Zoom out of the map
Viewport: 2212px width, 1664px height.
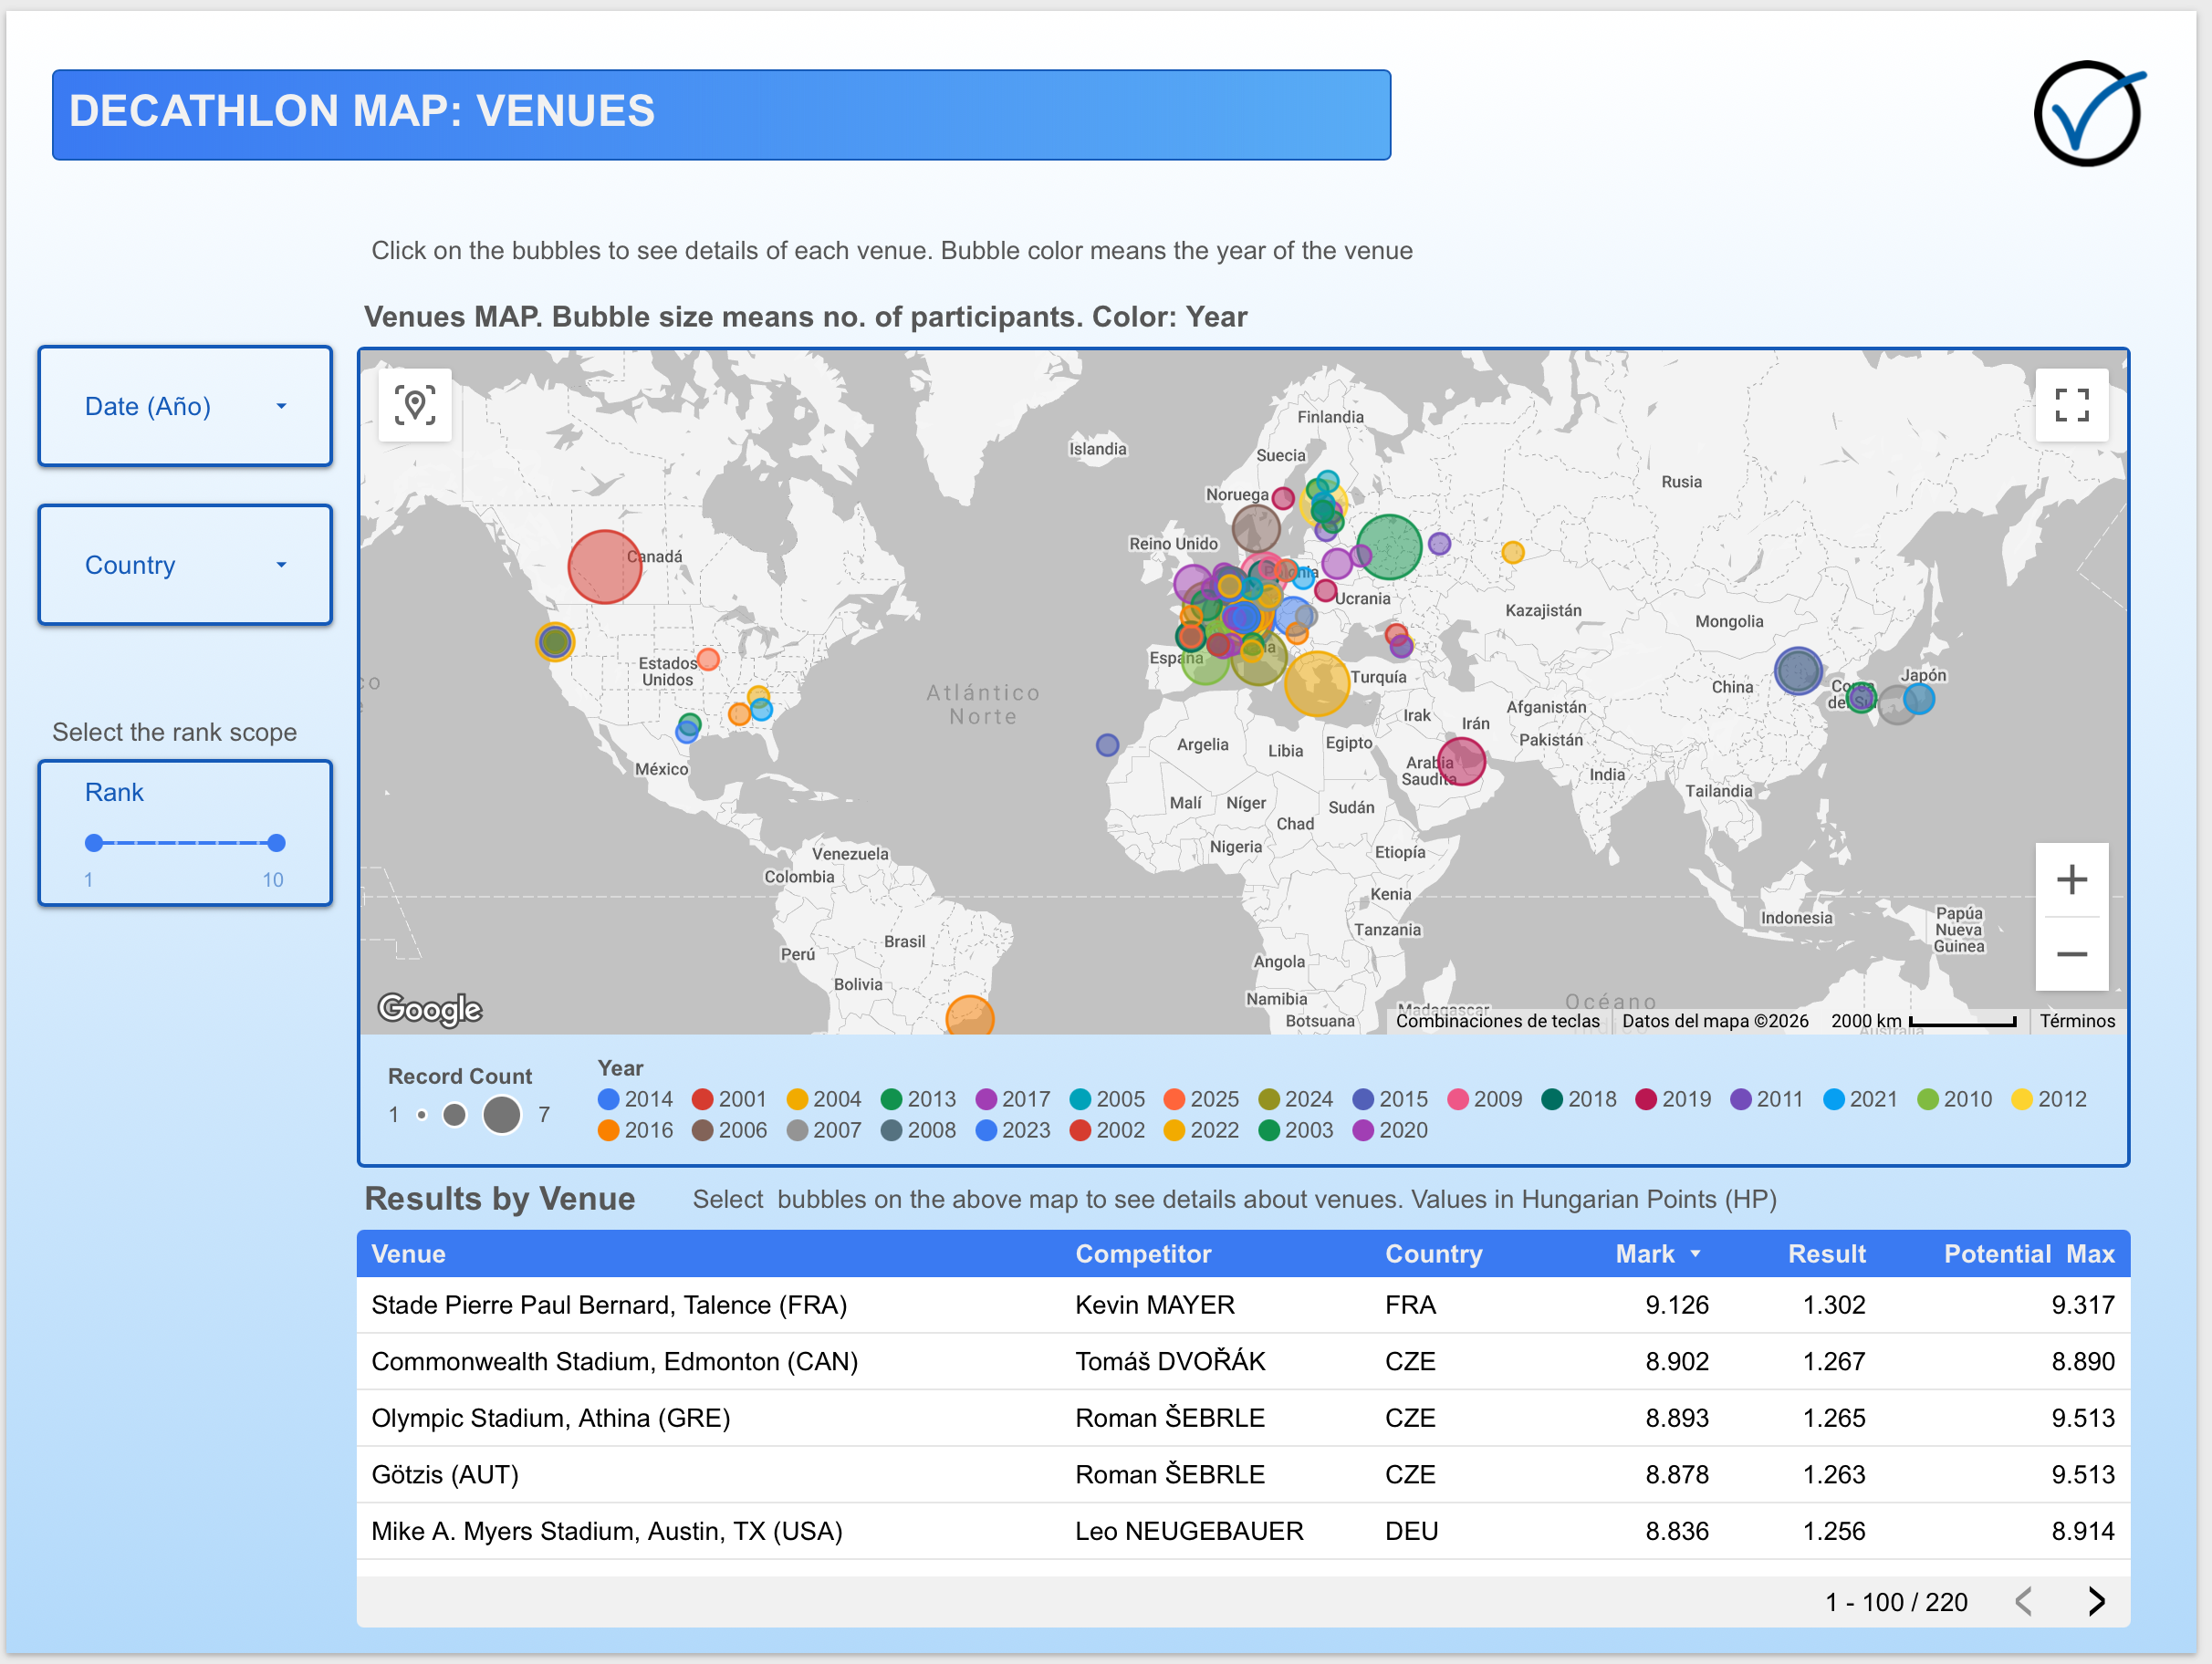click(2071, 954)
